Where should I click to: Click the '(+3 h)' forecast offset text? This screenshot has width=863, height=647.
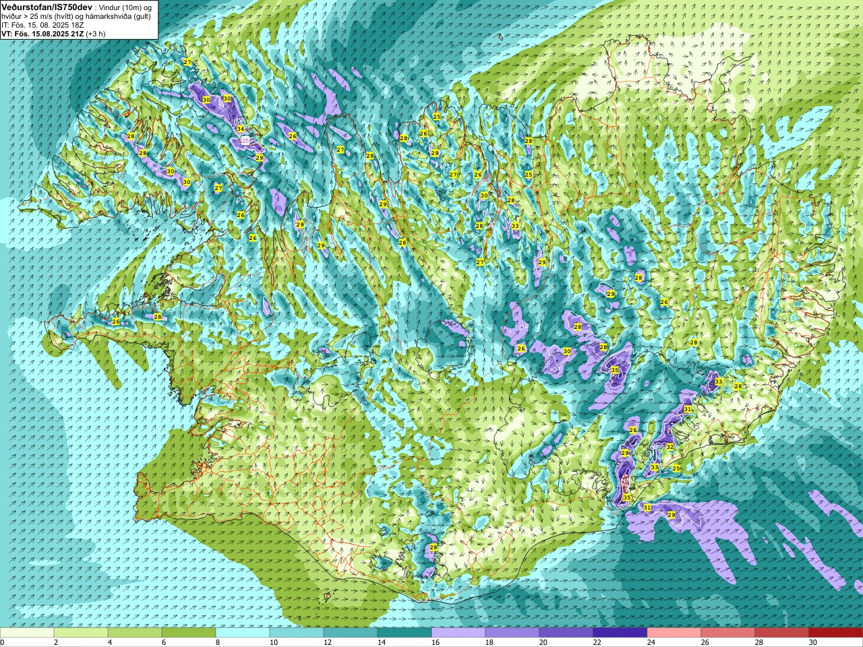[x=96, y=33]
